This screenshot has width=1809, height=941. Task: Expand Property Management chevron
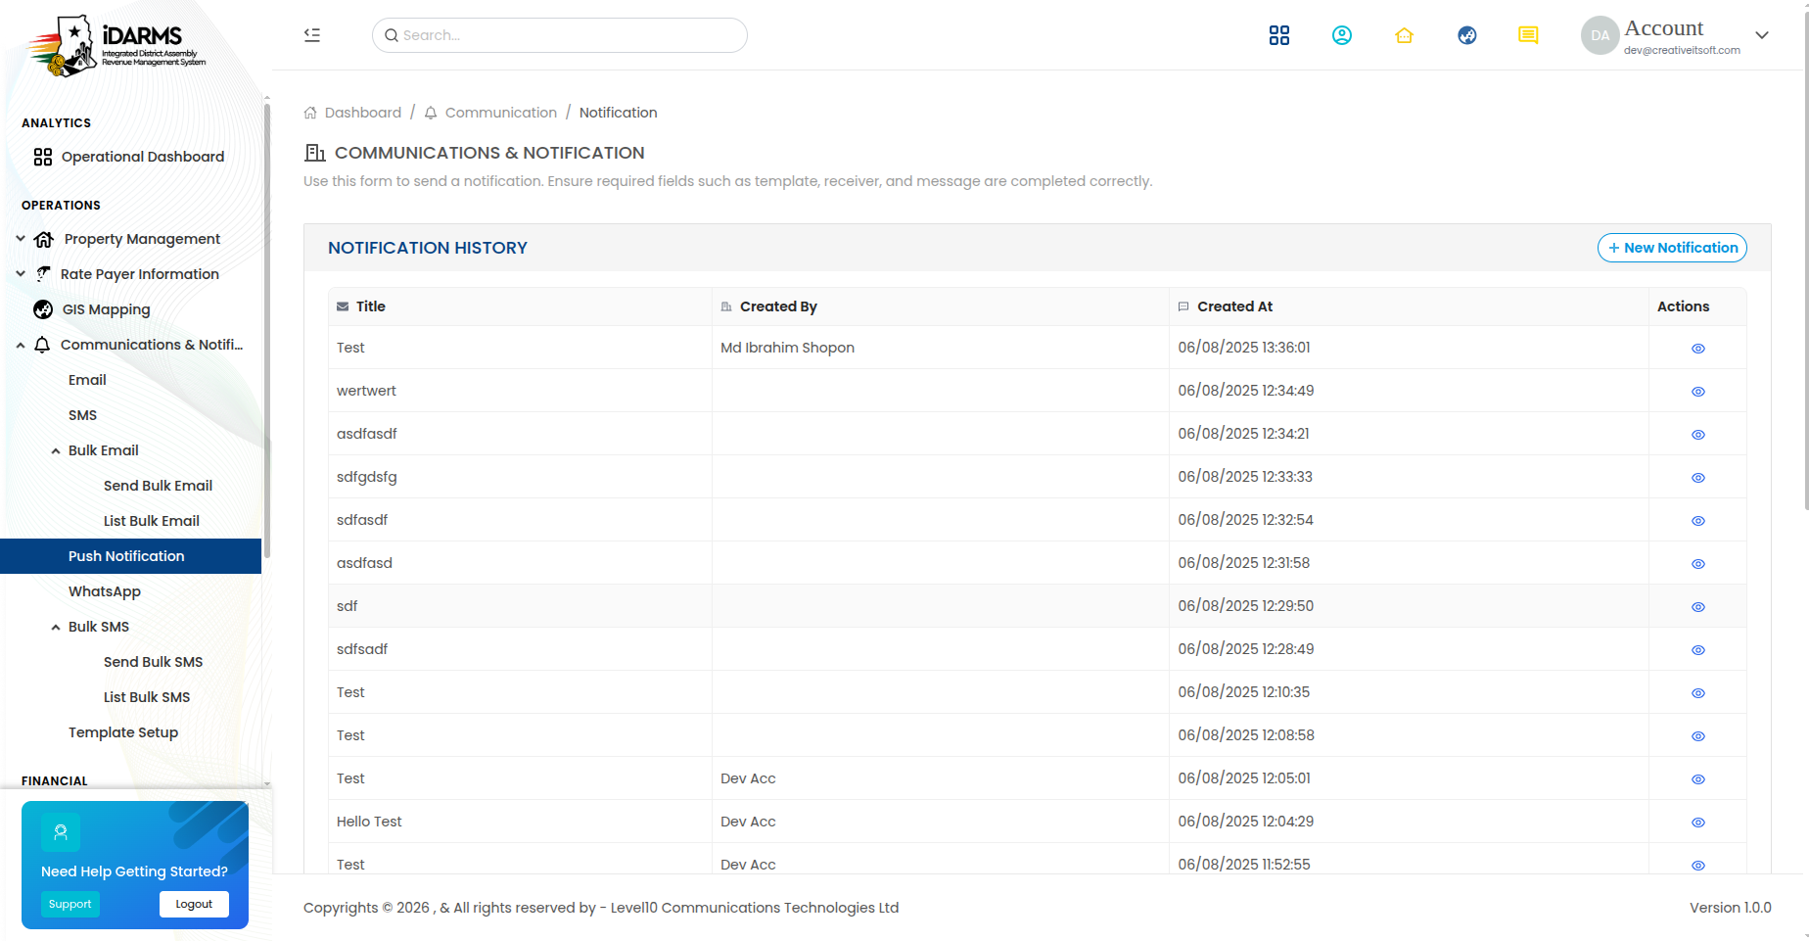[21, 238]
